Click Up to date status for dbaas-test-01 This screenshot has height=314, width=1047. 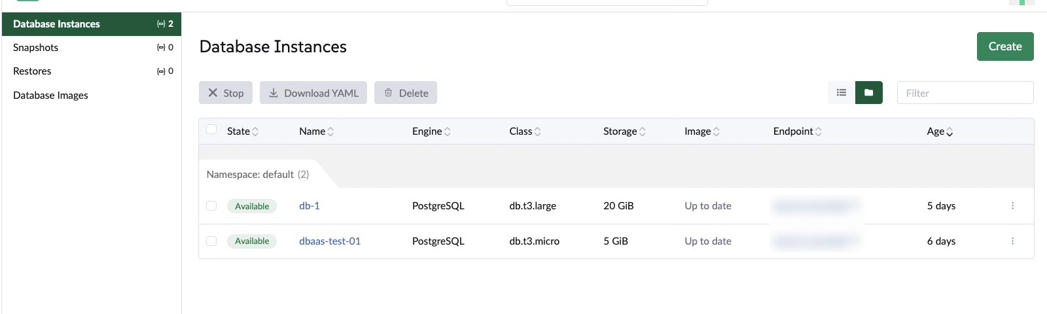pyautogui.click(x=708, y=241)
